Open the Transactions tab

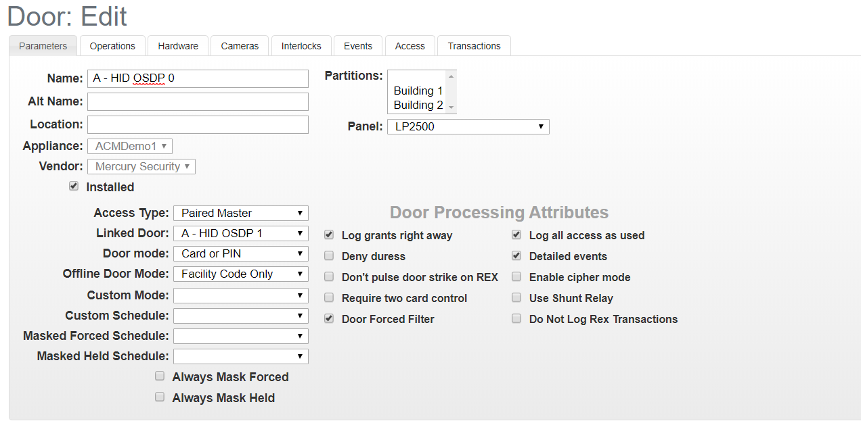[473, 45]
